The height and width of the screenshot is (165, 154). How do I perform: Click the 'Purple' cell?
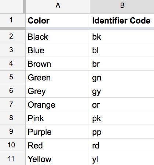pos(58,132)
